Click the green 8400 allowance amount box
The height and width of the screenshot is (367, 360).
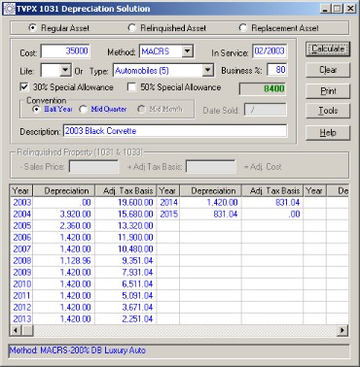pyautogui.click(x=263, y=89)
